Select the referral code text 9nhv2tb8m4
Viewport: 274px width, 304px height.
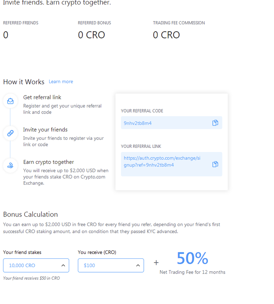138,123
